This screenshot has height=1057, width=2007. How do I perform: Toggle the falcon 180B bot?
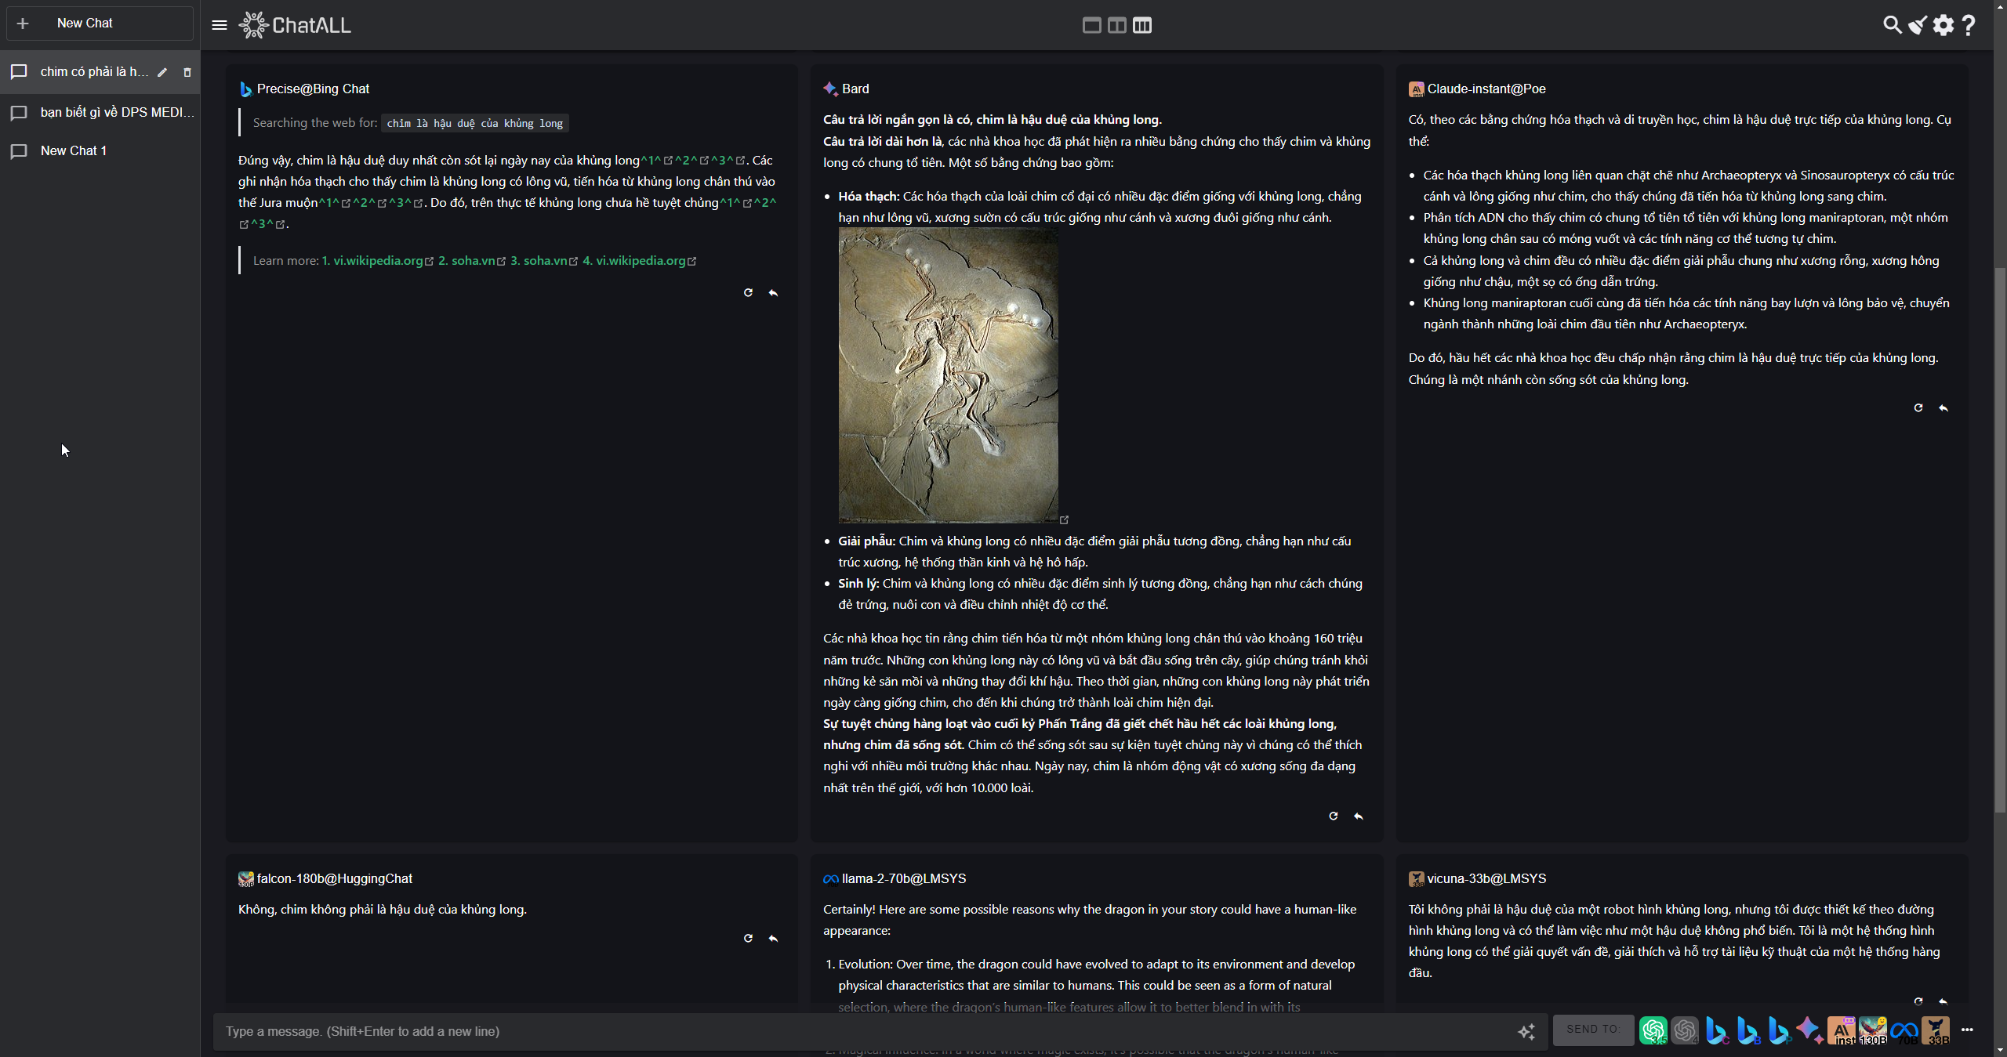[1873, 1030]
